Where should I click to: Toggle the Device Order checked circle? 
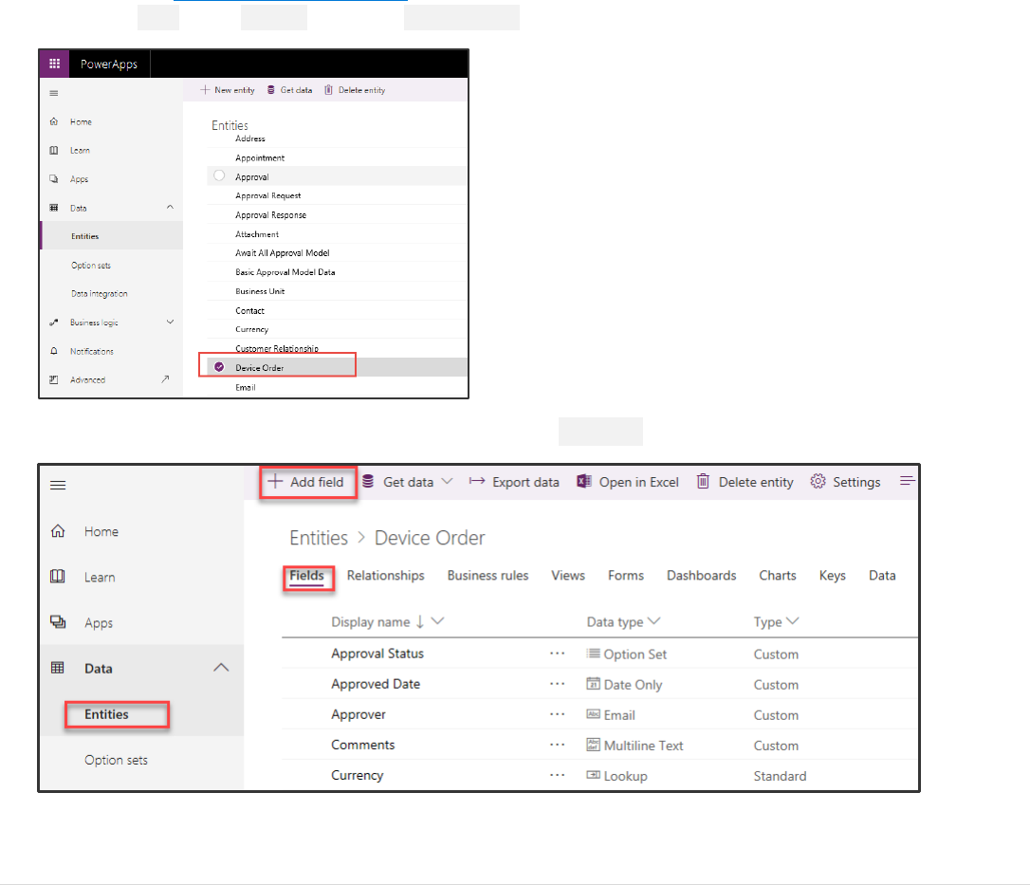(219, 367)
